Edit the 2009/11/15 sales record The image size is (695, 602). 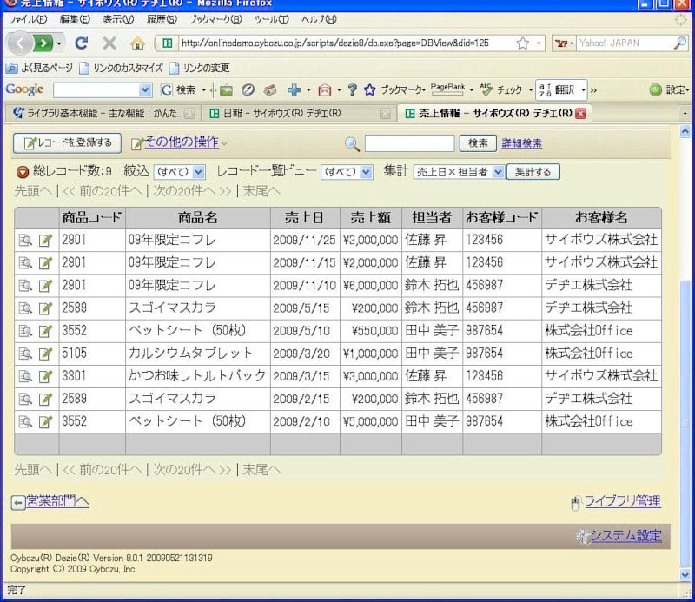(45, 263)
